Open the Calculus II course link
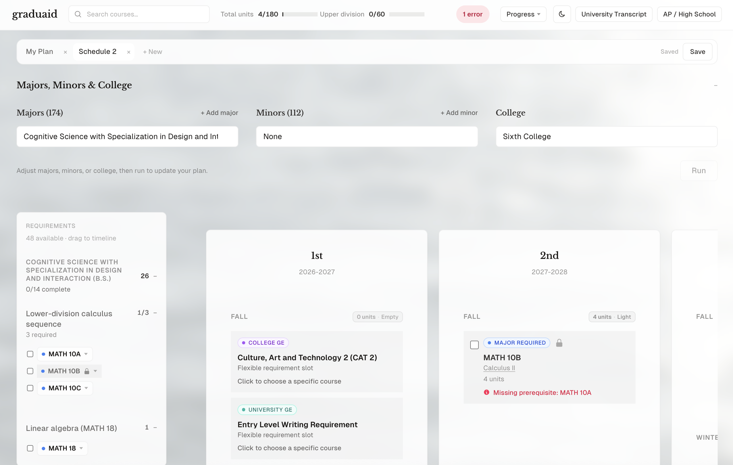This screenshot has height=465, width=733. pos(499,368)
